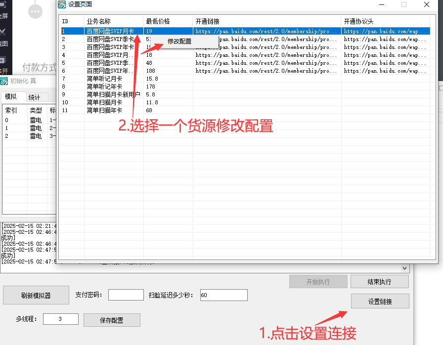The height and width of the screenshot is (345, 443).
Task: Click the 结束执行 button
Action: click(379, 281)
